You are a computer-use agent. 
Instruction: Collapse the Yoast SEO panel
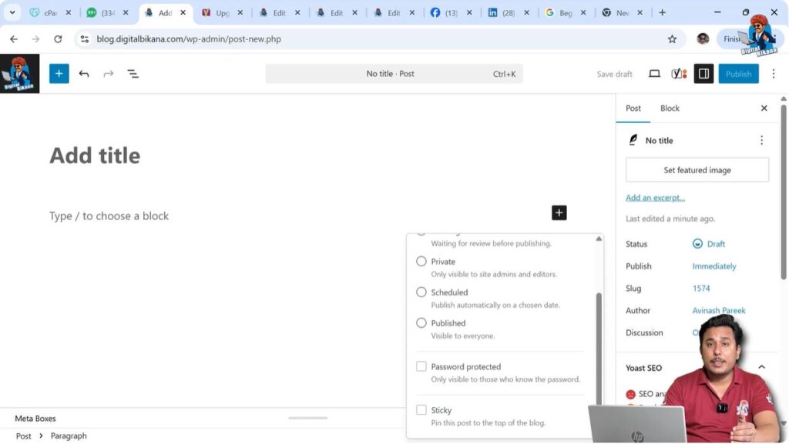(x=762, y=367)
